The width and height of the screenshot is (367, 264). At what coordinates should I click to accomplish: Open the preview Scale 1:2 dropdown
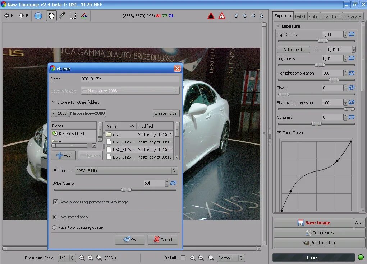[x=67, y=258]
